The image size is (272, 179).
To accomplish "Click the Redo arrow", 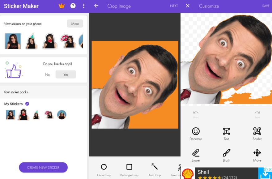I will [257, 114].
